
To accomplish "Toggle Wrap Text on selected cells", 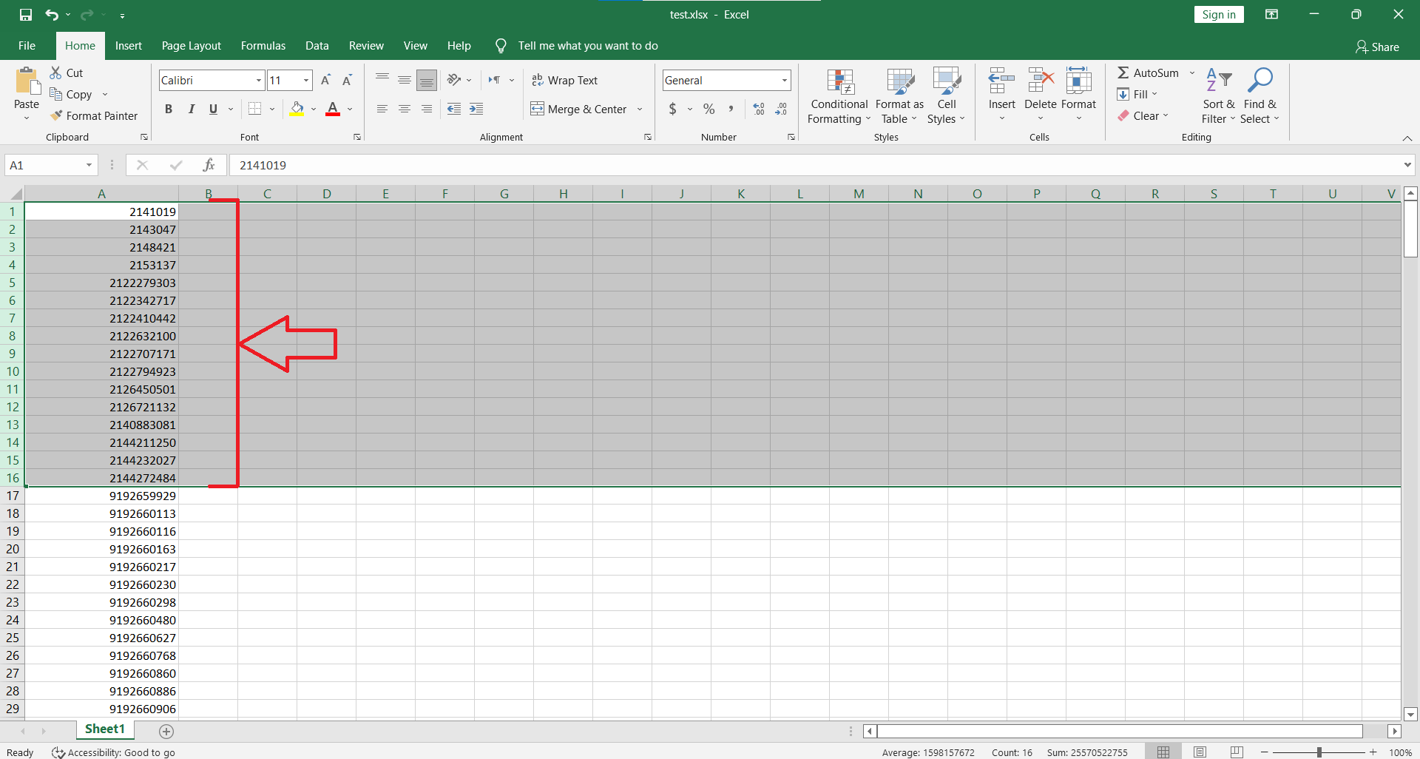I will (565, 80).
